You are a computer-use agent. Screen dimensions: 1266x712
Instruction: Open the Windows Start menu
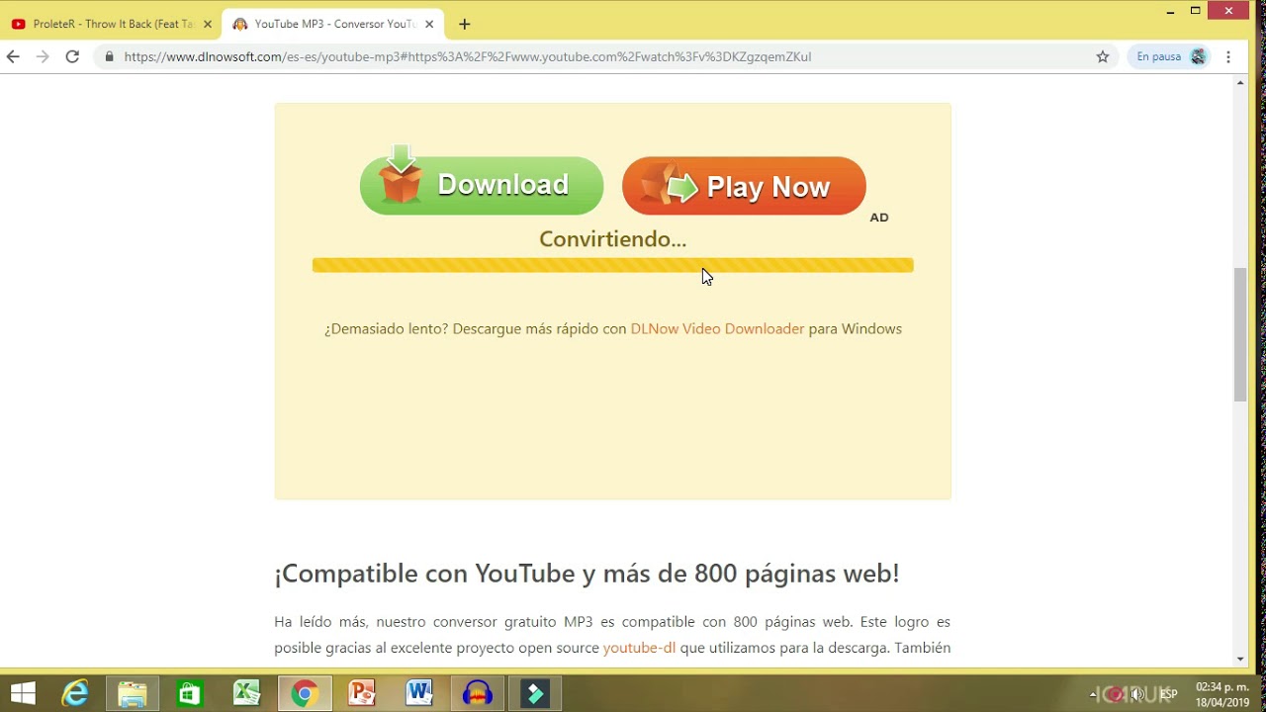pos(23,693)
